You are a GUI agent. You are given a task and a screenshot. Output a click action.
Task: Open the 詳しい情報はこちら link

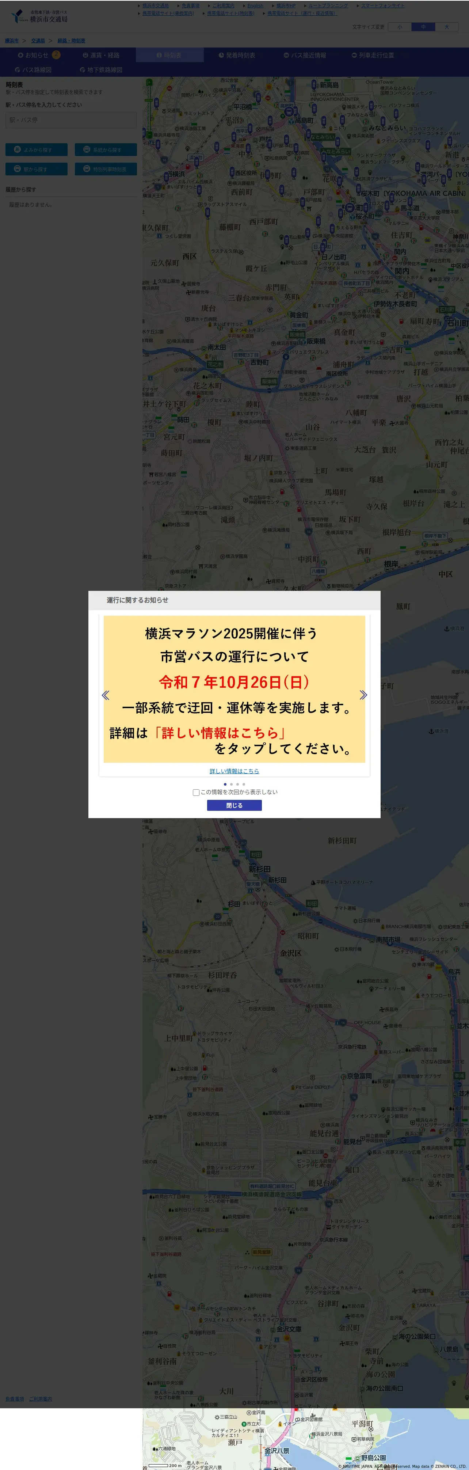234,771
